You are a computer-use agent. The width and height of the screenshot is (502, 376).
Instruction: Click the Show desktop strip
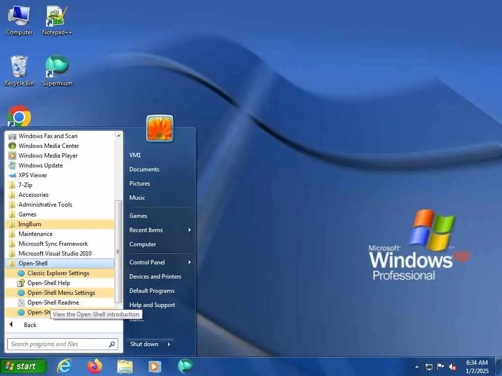click(x=498, y=366)
